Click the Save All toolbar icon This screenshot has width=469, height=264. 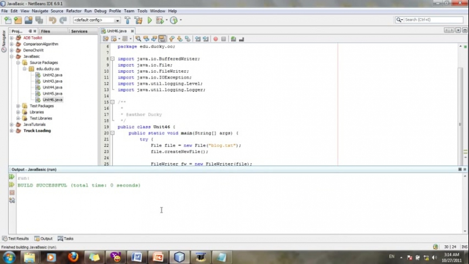coord(39,20)
